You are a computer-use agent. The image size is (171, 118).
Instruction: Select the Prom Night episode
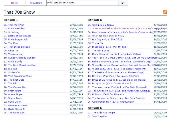(x=12, y=91)
